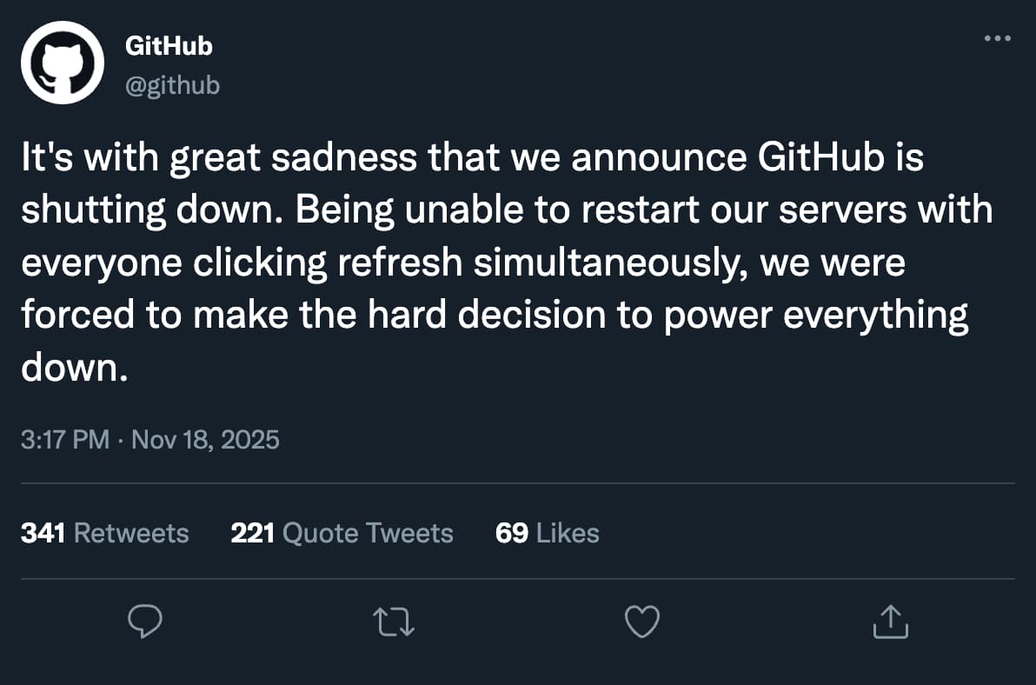Click the @github handle
This screenshot has width=1036, height=685.
[172, 85]
